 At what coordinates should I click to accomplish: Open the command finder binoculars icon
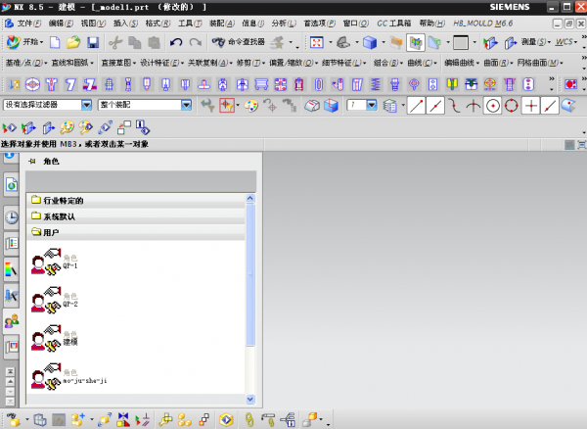point(218,42)
